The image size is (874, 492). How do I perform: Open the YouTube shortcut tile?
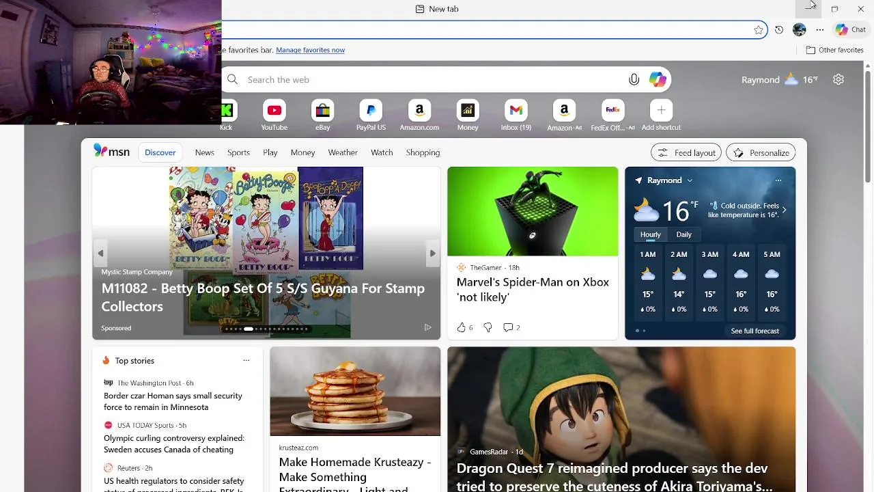pos(274,115)
